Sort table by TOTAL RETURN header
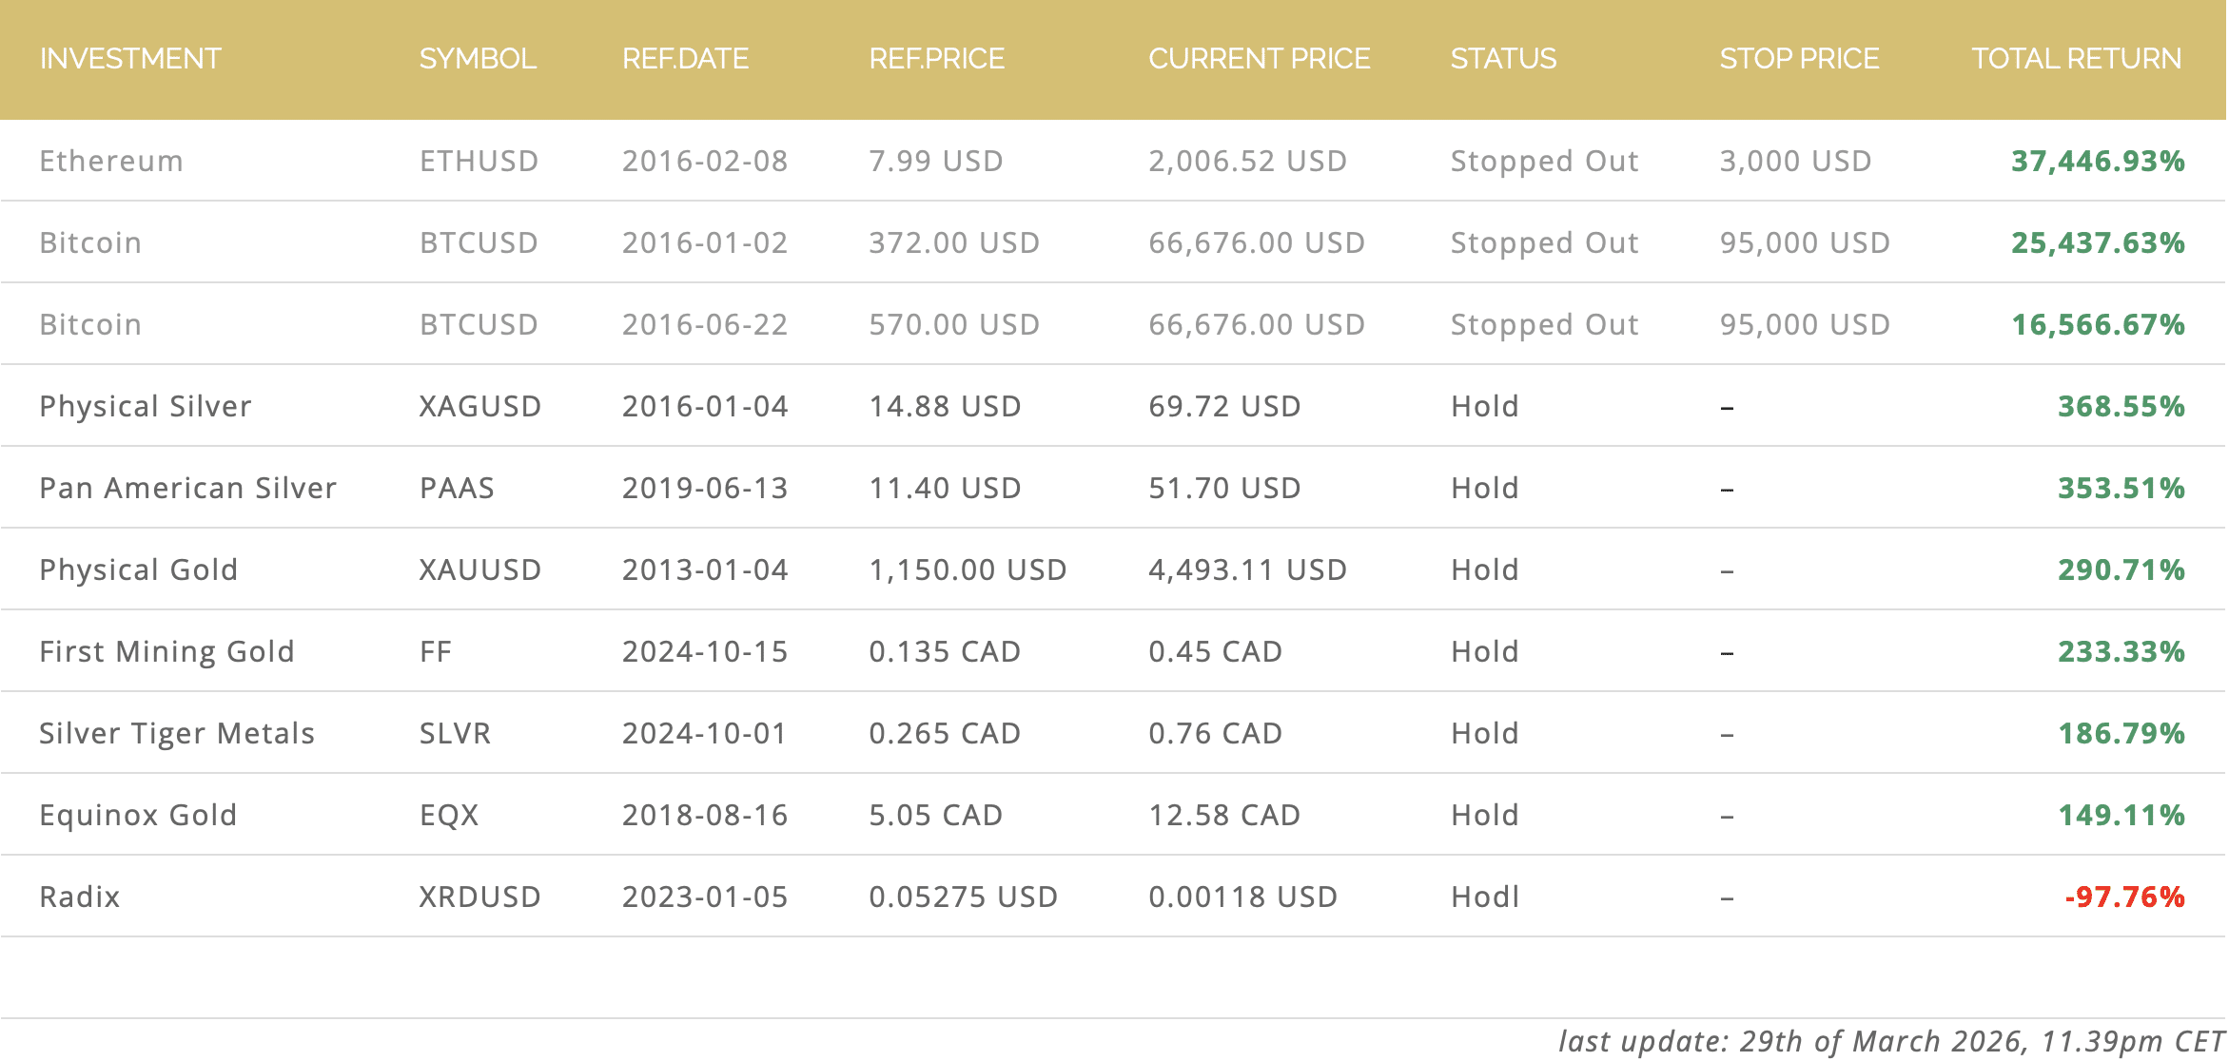The image size is (2229, 1061). [x=2076, y=59]
